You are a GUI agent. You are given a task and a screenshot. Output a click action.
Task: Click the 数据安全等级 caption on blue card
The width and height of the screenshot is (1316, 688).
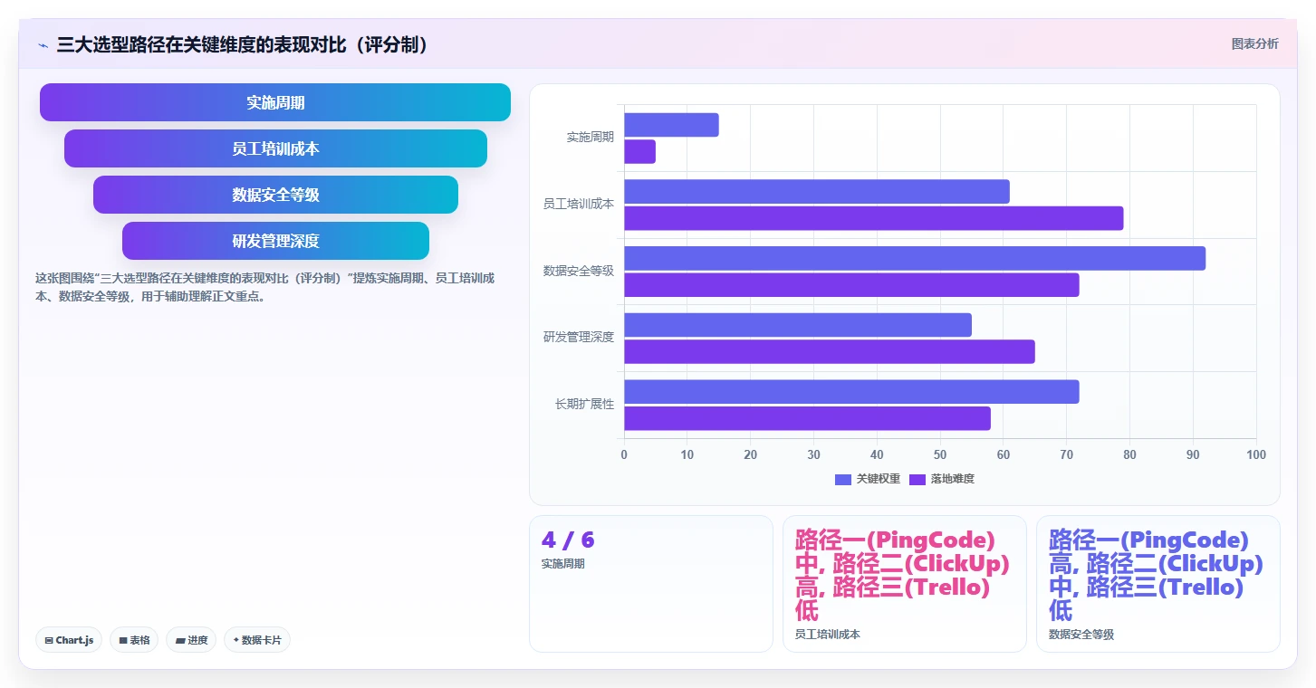(x=1081, y=635)
